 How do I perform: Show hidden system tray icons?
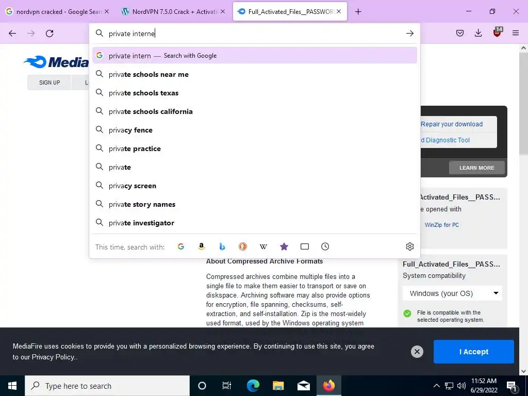(436, 386)
